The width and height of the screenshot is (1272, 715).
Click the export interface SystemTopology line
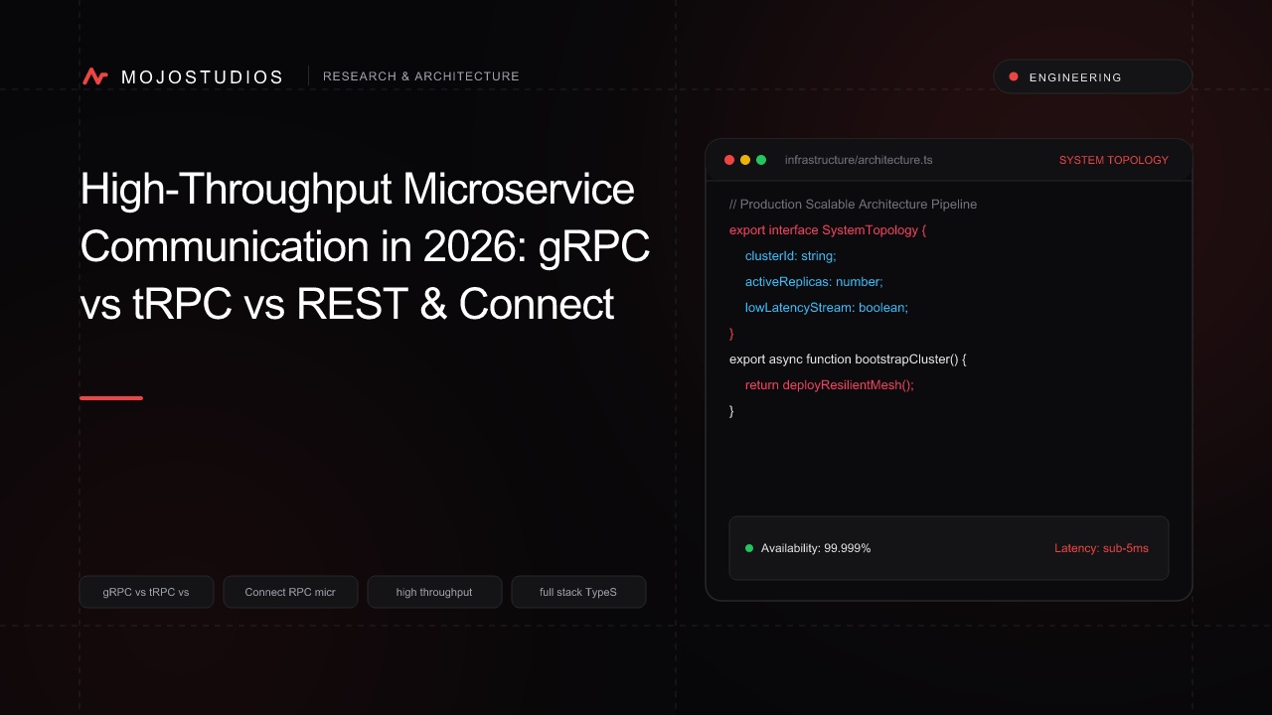828,230
